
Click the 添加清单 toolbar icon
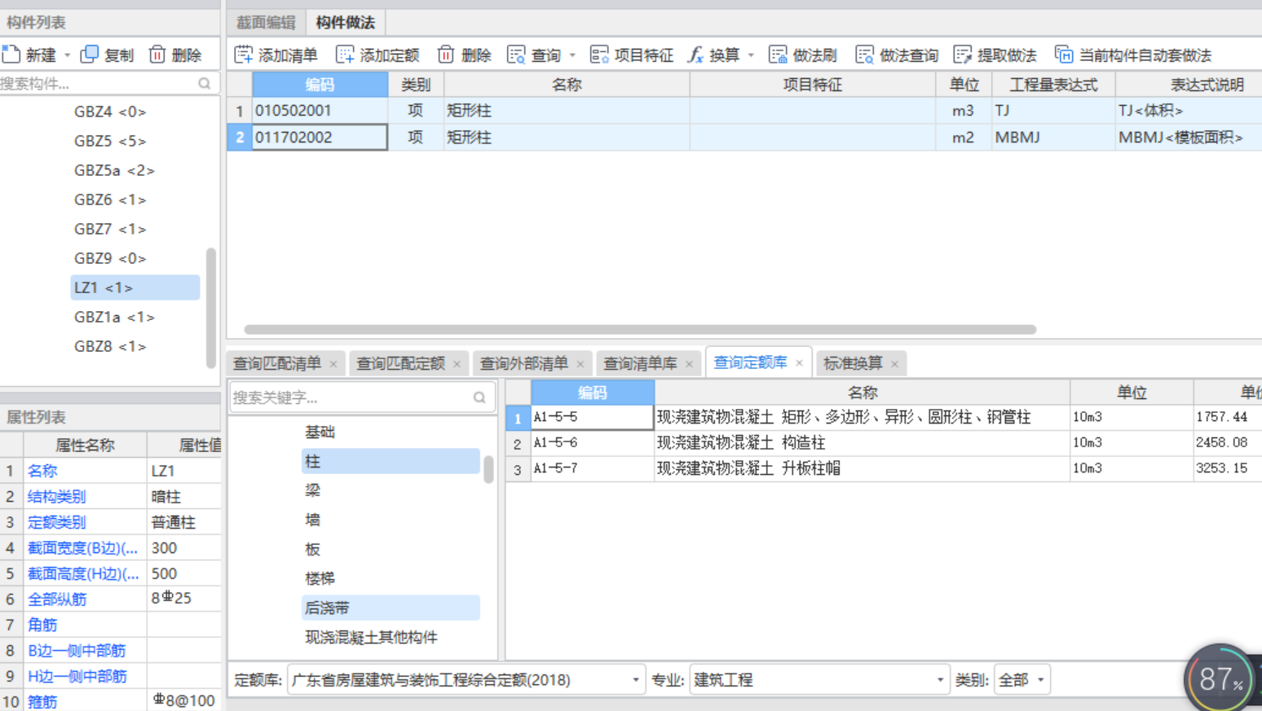(243, 55)
